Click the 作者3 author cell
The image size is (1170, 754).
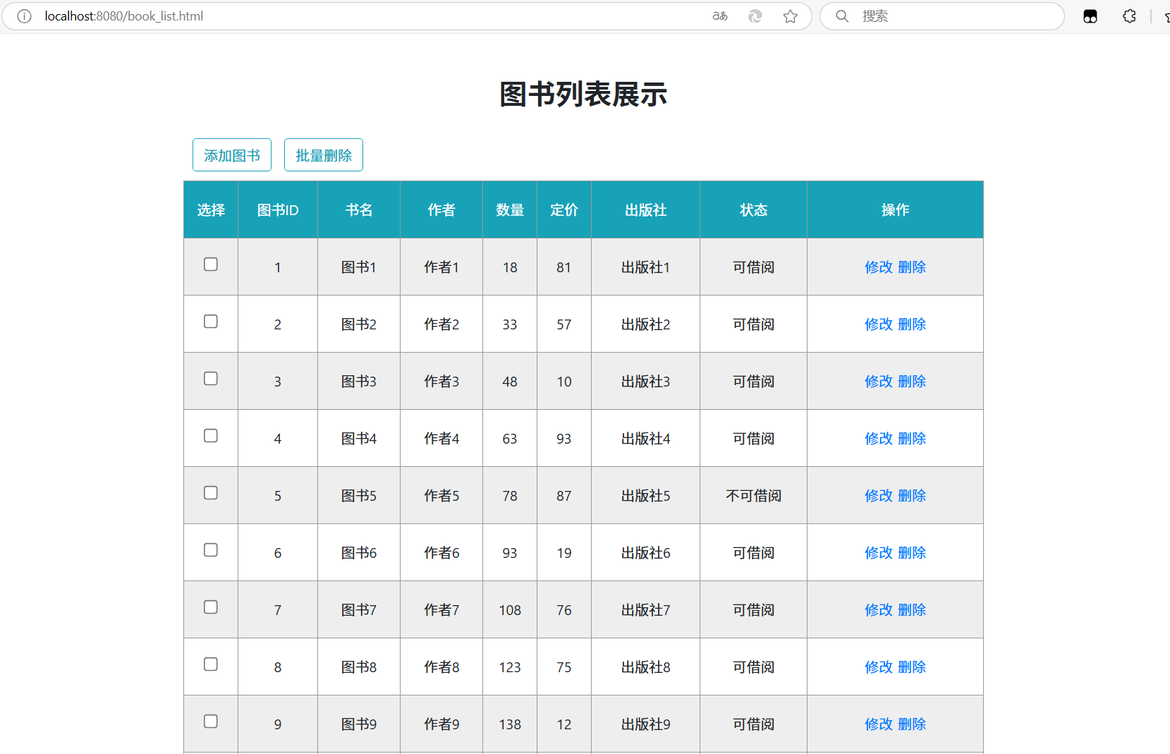(441, 382)
